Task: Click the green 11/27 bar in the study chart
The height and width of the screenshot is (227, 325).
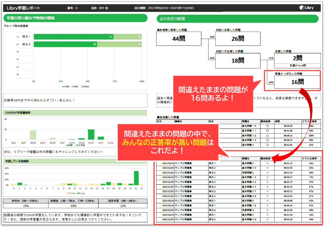Action: coord(91,134)
